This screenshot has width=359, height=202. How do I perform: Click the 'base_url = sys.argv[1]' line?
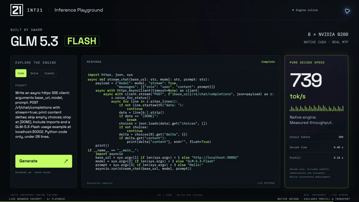(167, 157)
